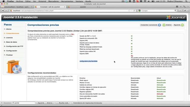Click the 'Subida de archivos' directive
Viewport: 190px width, 107px height.
[86, 85]
